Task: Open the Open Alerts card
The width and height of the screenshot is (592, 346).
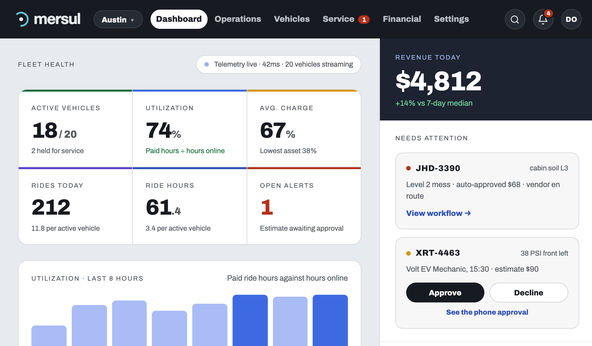Action: (x=304, y=206)
